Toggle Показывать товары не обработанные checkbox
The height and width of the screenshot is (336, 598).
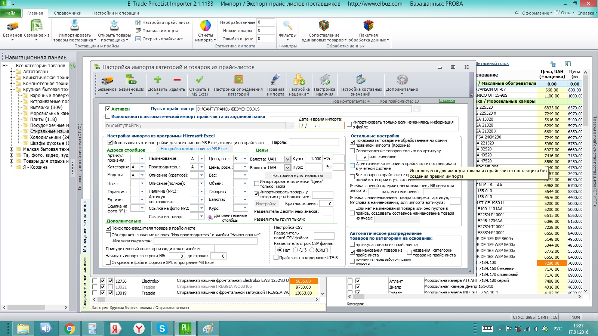point(352,142)
